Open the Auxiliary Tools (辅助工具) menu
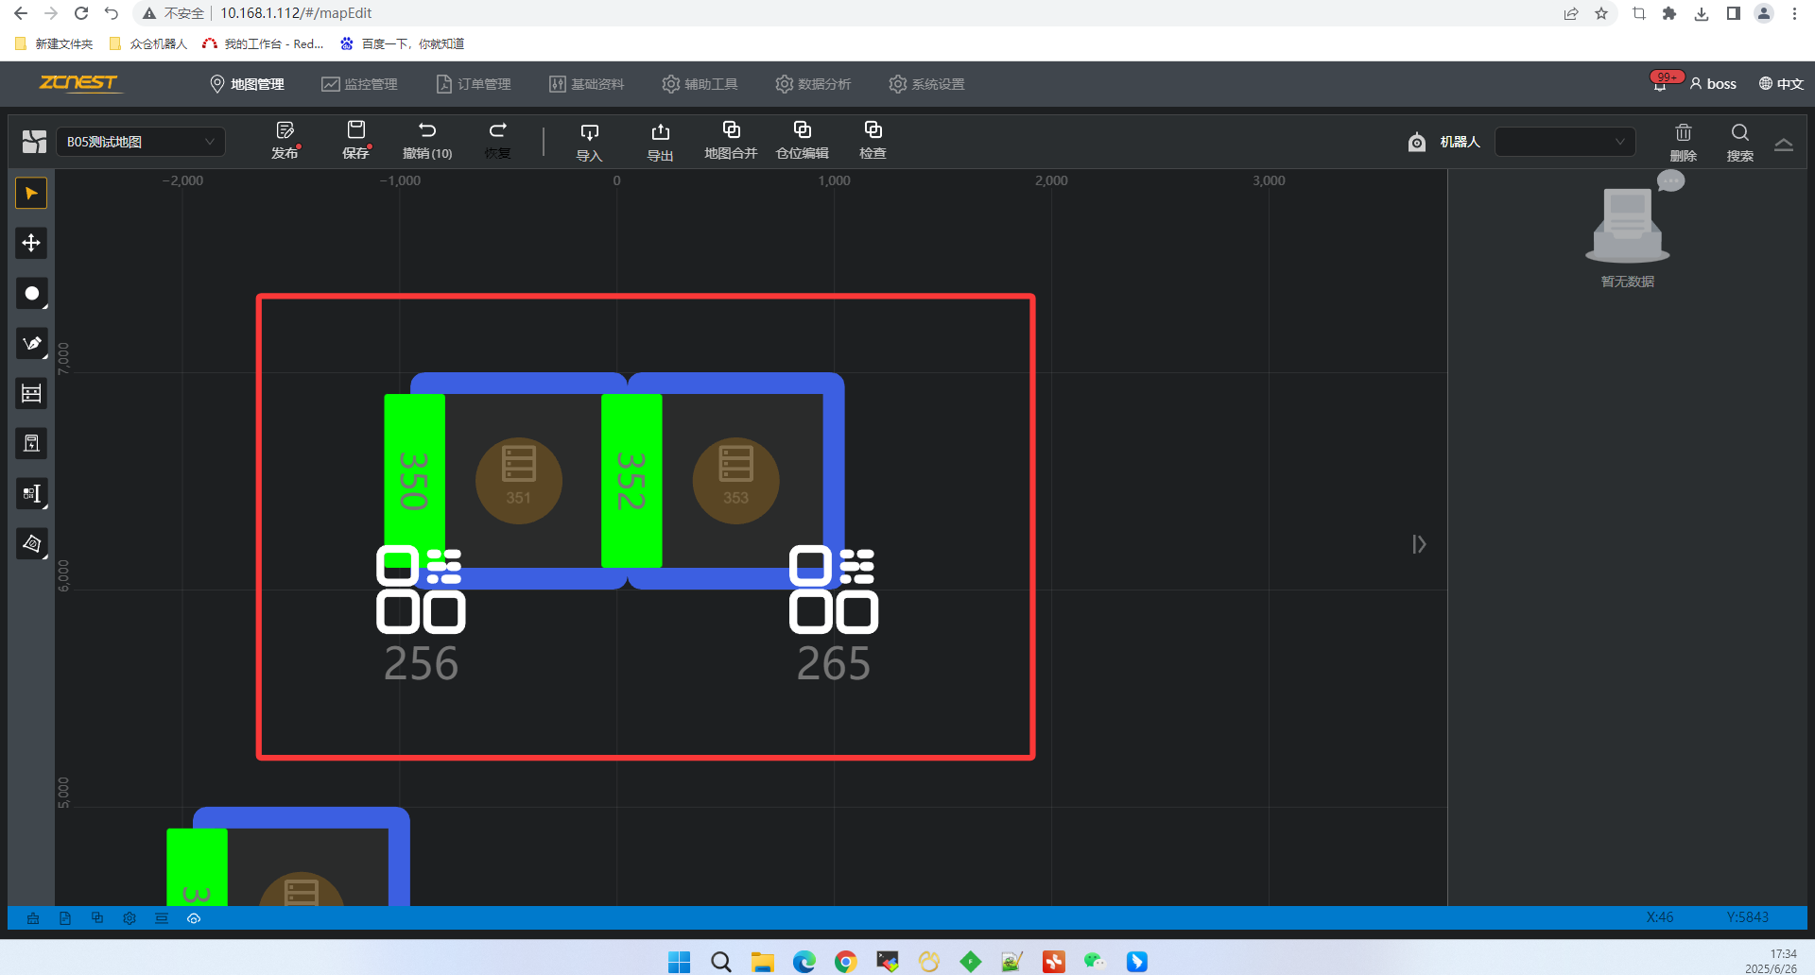The width and height of the screenshot is (1815, 975). tap(700, 84)
